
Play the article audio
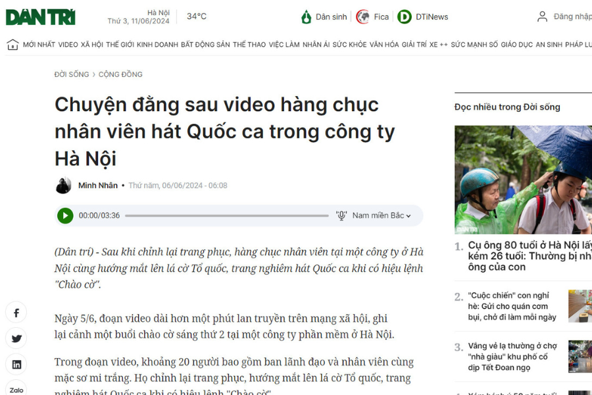65,216
